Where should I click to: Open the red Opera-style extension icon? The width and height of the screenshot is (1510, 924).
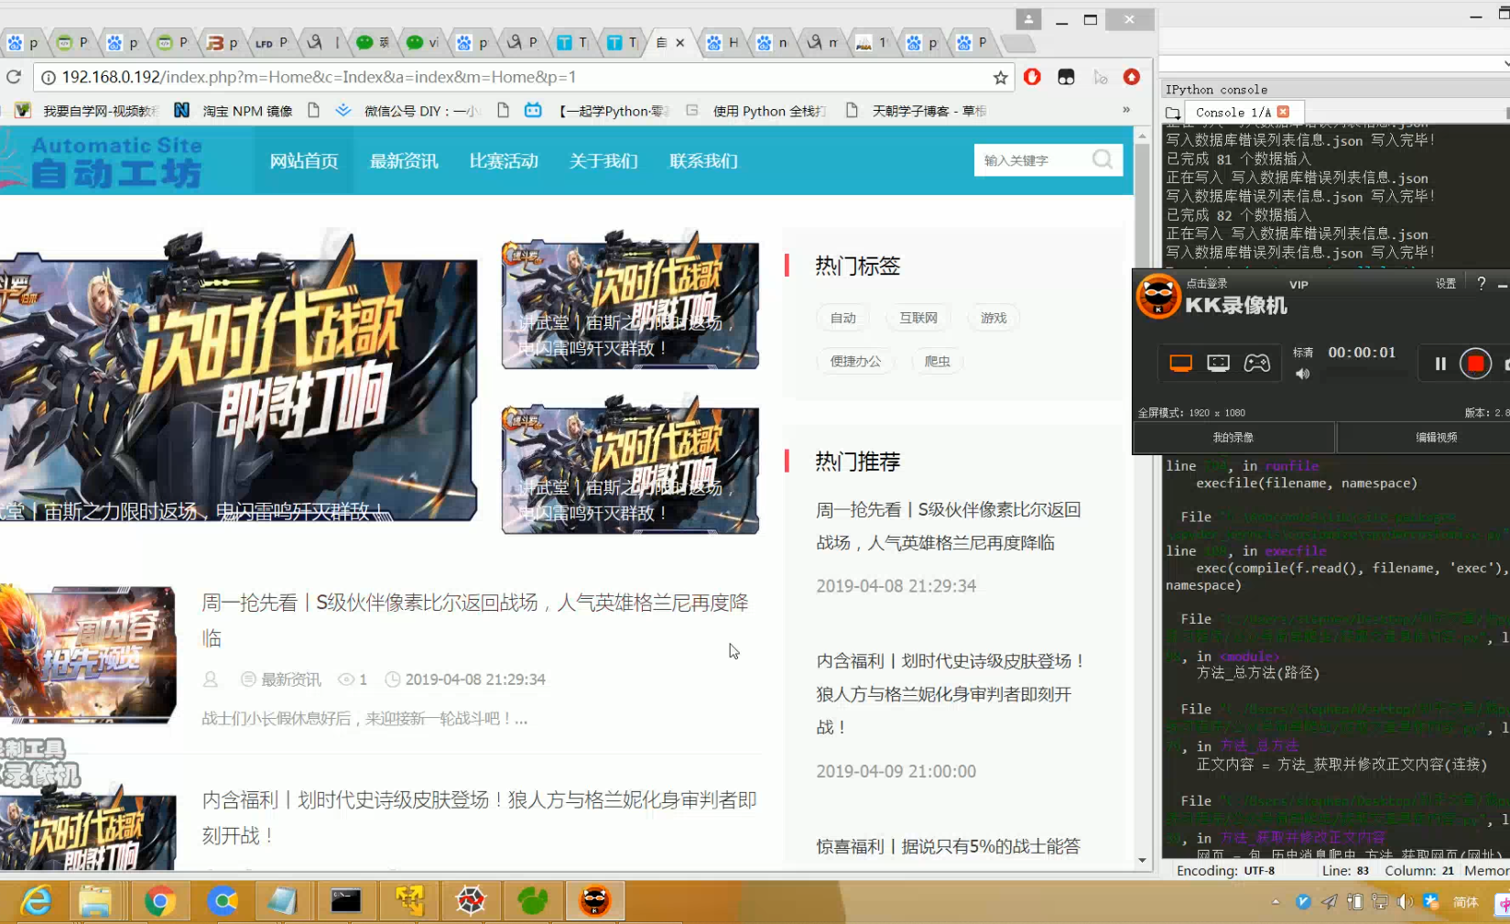click(x=1032, y=77)
